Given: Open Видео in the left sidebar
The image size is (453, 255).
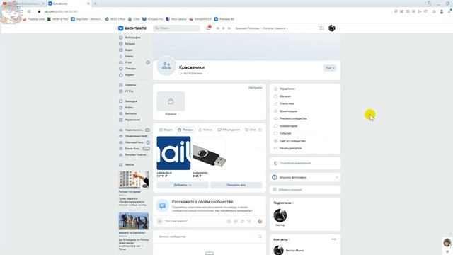Looking at the screenshot, I should point(126,50).
